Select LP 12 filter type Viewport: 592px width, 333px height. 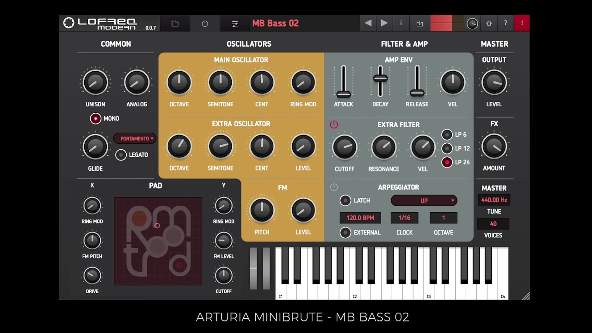(447, 148)
